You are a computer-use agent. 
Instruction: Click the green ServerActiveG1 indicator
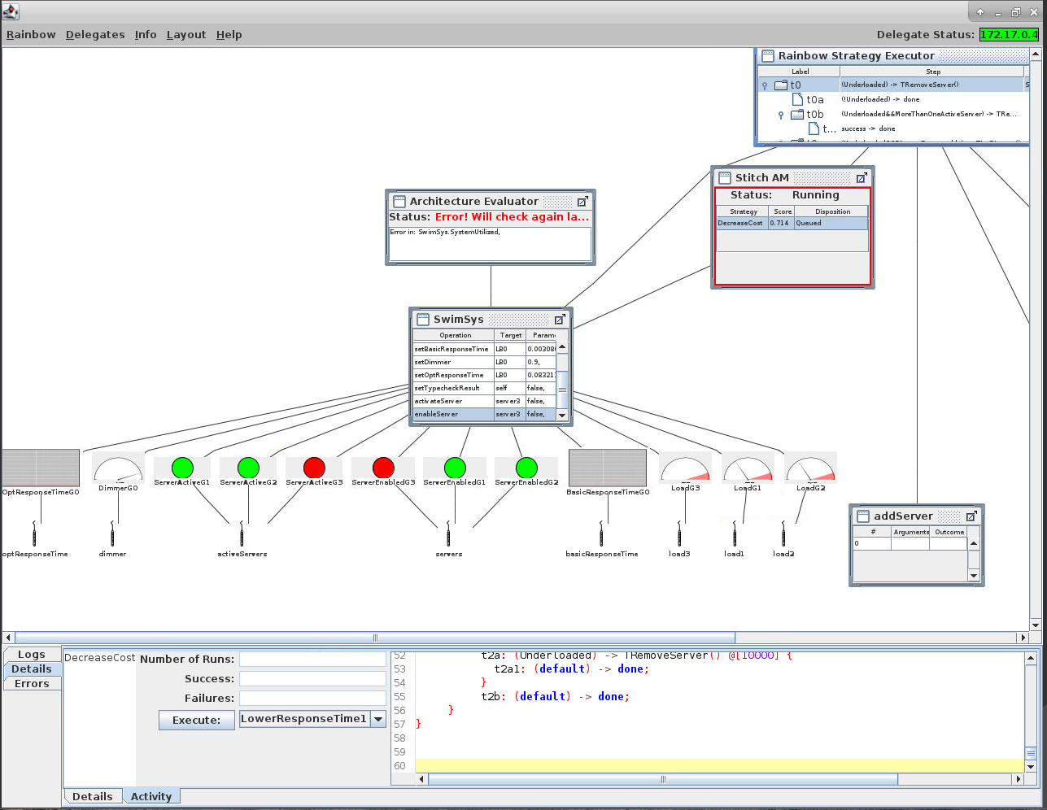click(x=183, y=468)
